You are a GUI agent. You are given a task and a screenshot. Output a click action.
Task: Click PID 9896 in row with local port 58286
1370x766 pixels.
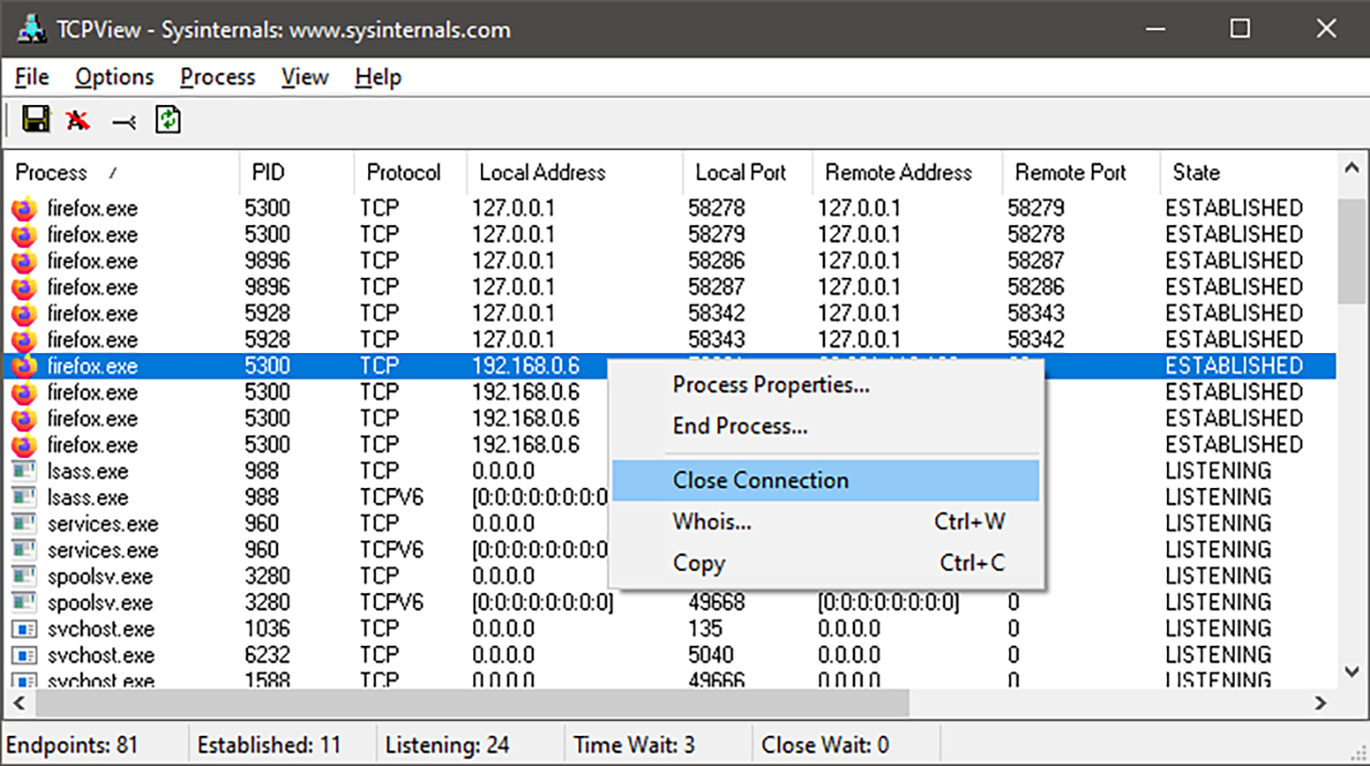click(x=268, y=261)
